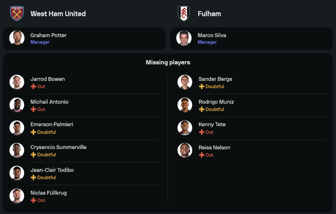Open Marco Silva's manager photo
This screenshot has width=336, height=214.
(x=184, y=38)
